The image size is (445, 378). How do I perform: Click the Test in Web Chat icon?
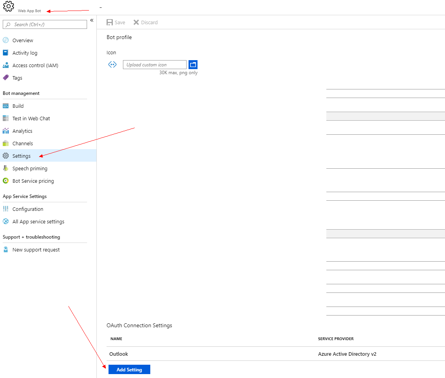pyautogui.click(x=6, y=118)
